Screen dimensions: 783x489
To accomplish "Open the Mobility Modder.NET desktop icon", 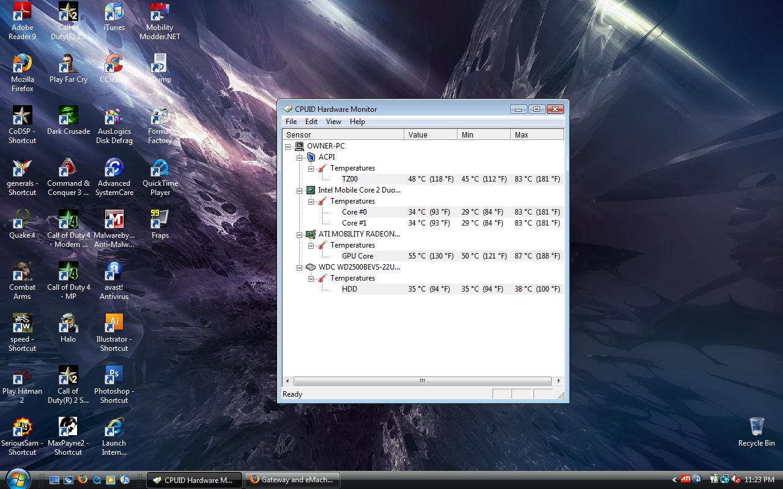I will (160, 21).
